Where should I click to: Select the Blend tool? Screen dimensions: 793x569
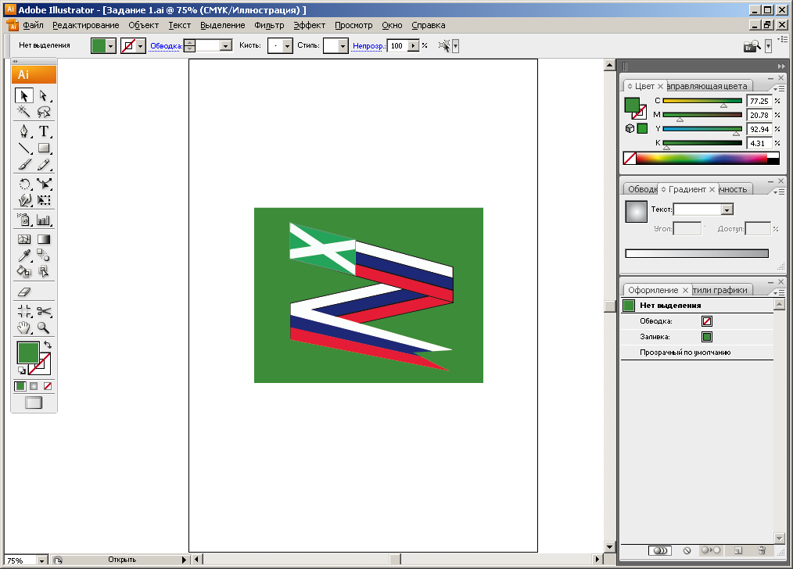[x=44, y=256]
